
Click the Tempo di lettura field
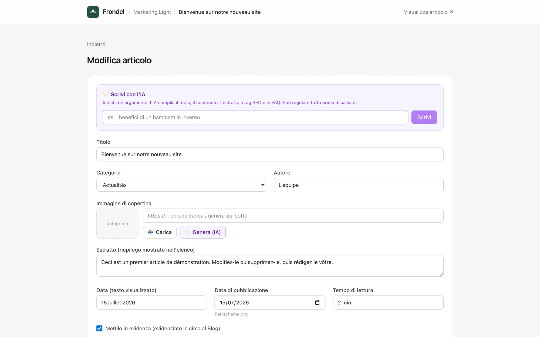click(388, 302)
